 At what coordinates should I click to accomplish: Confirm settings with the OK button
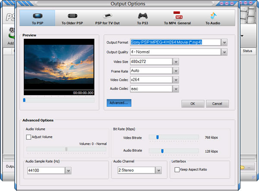tap(193, 104)
